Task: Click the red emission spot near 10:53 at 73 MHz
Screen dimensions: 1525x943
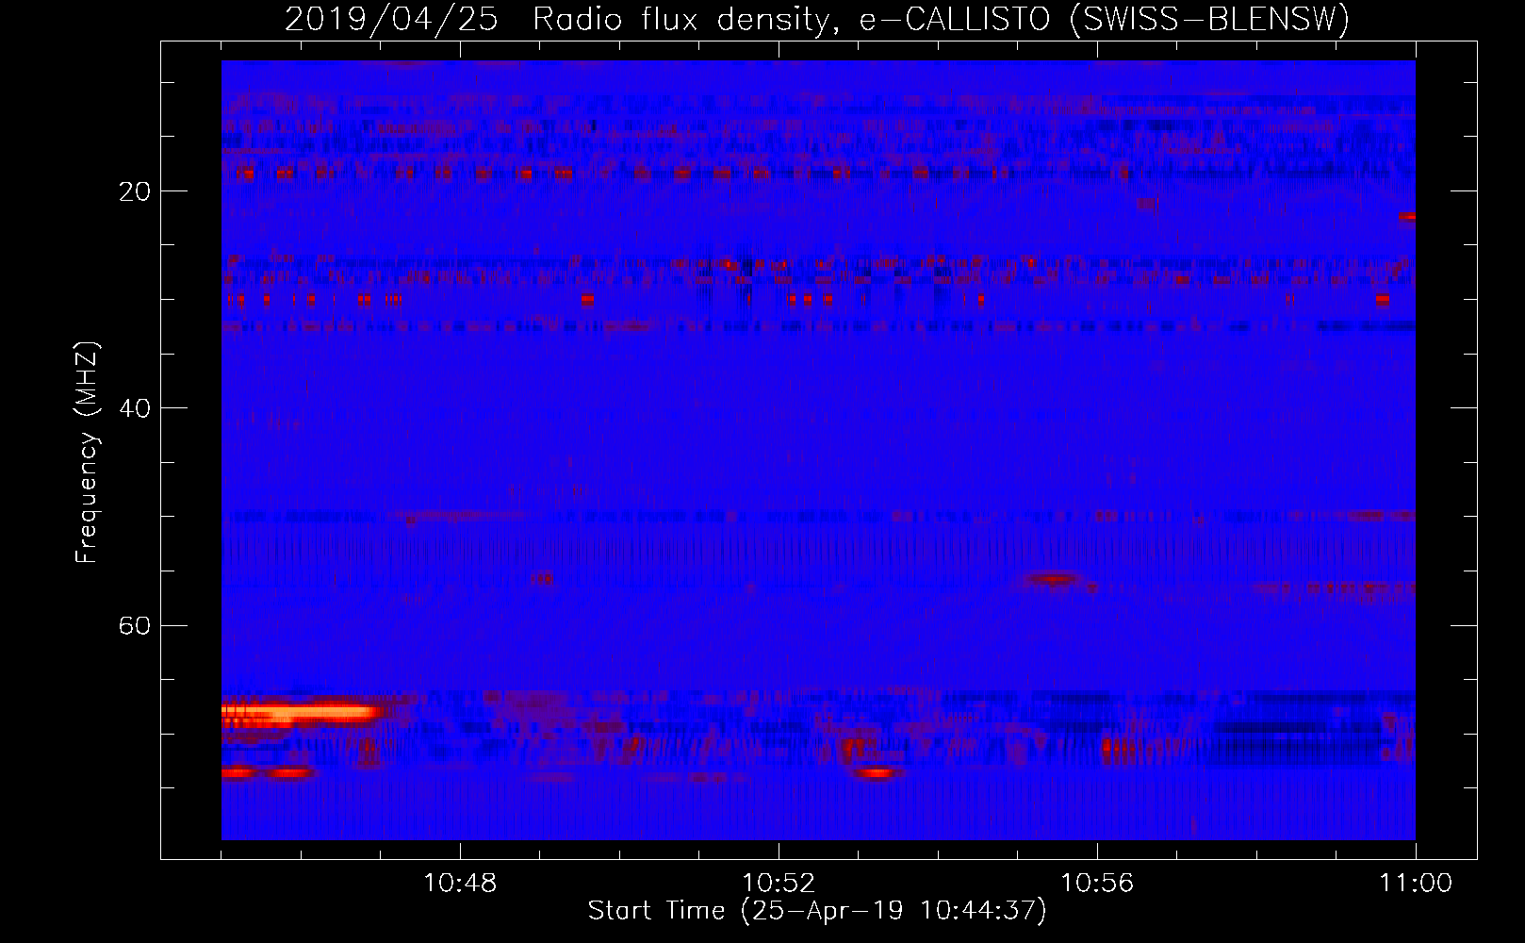Action: (877, 773)
